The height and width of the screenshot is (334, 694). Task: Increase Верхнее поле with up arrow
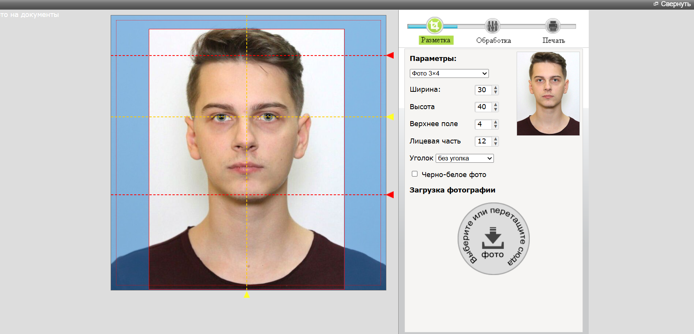[496, 122]
